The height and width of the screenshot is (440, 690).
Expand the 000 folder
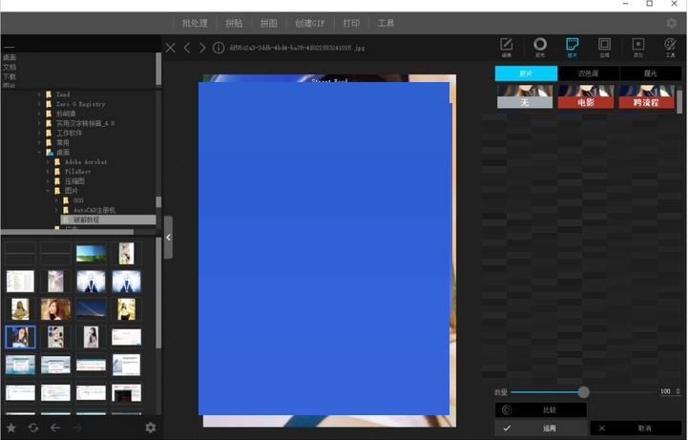pyautogui.click(x=56, y=200)
